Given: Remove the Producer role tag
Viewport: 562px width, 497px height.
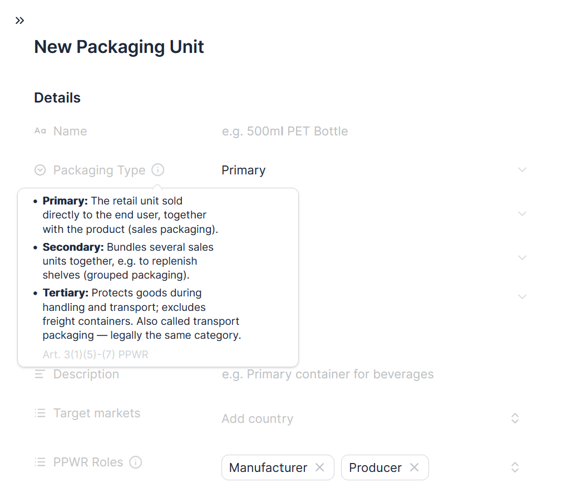Looking at the screenshot, I should (415, 467).
